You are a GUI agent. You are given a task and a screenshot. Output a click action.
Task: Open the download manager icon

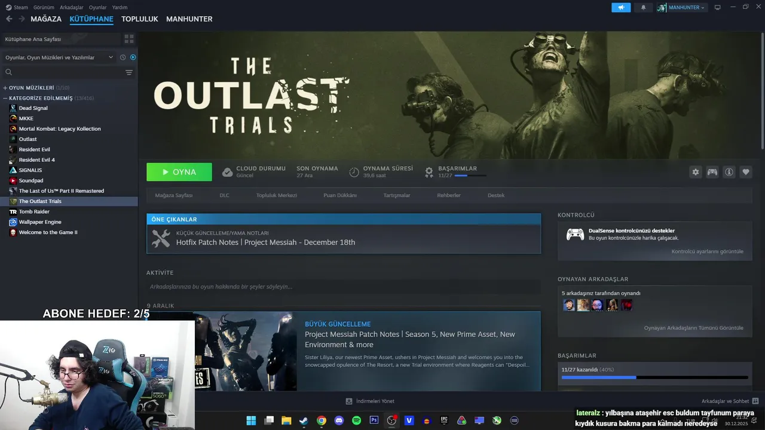tap(349, 401)
